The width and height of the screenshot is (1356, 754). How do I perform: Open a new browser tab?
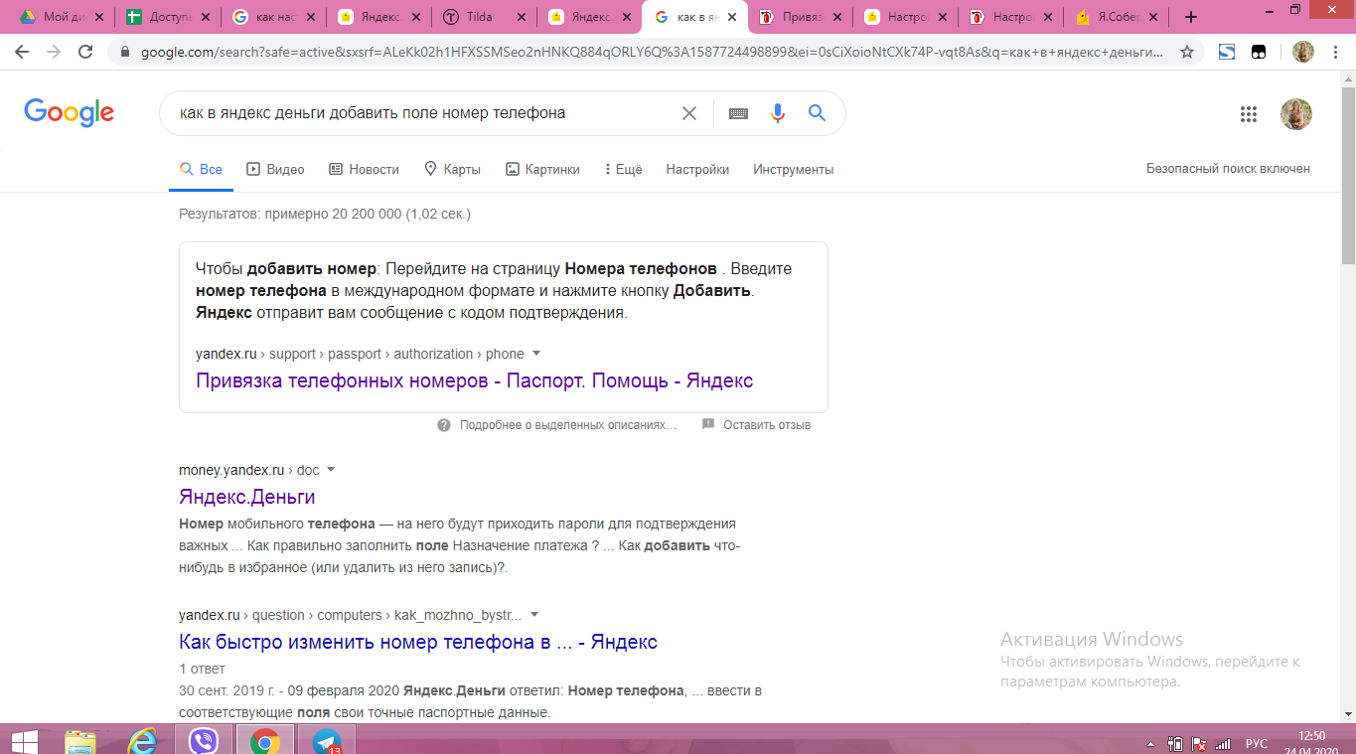(1191, 17)
